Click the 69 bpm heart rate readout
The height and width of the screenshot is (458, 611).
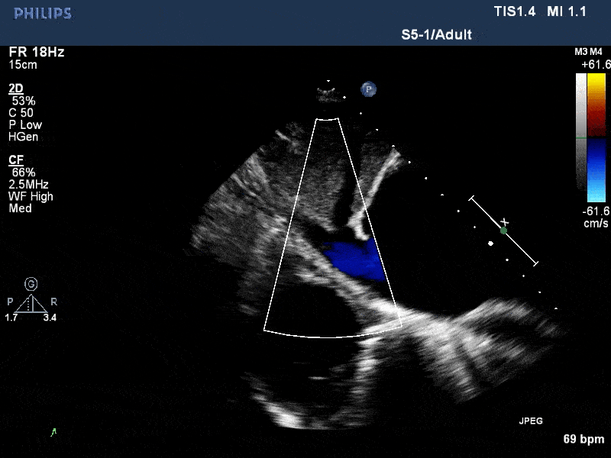(x=584, y=439)
